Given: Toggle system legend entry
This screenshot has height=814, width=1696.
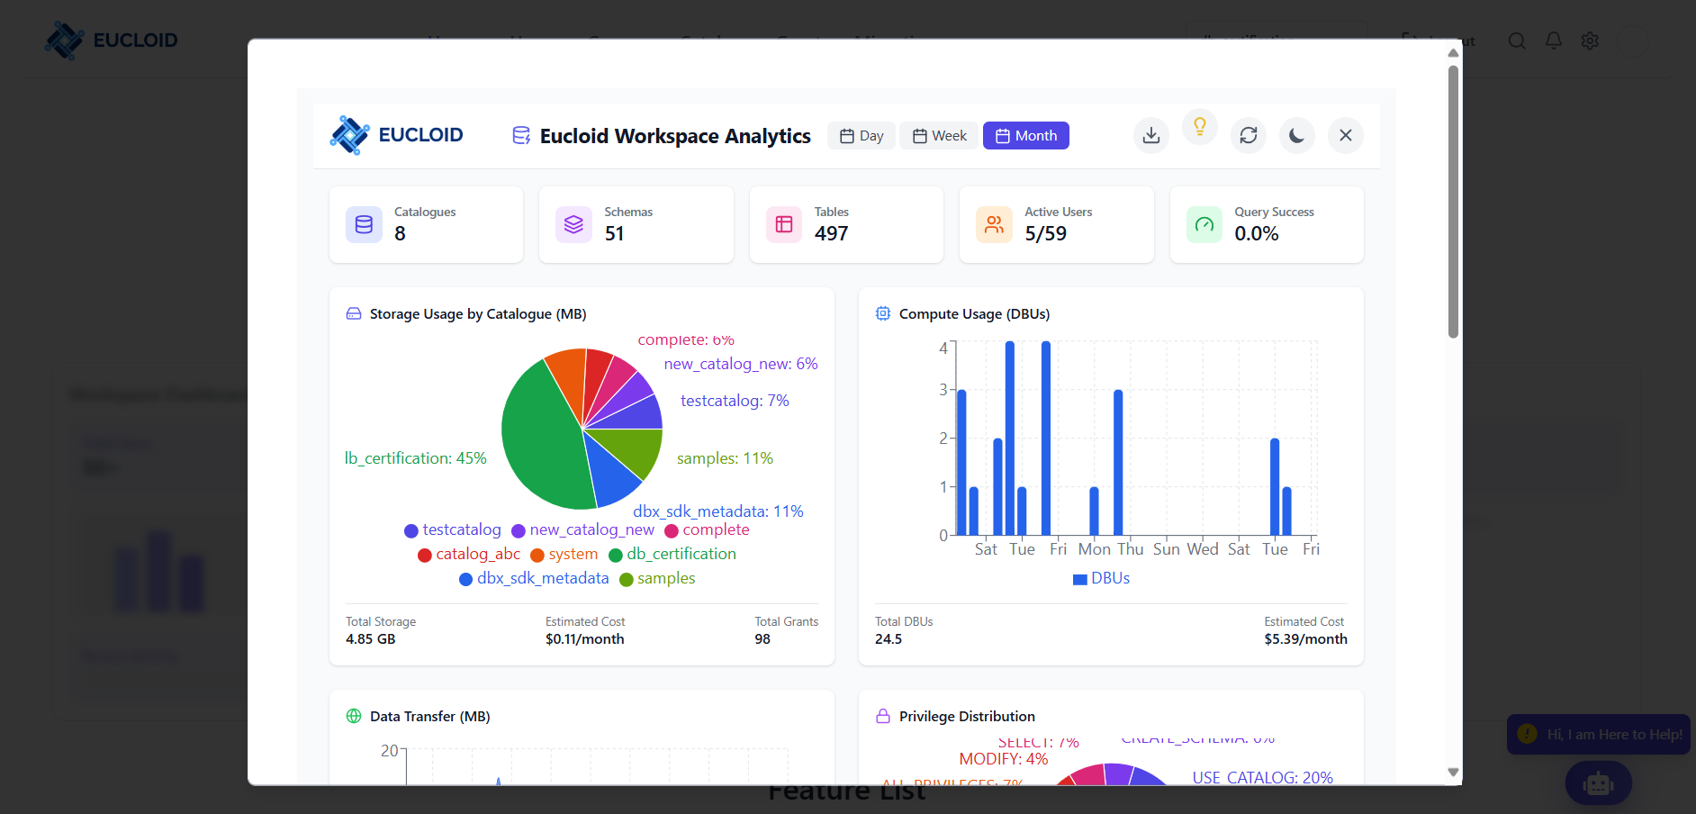Looking at the screenshot, I should [x=564, y=554].
